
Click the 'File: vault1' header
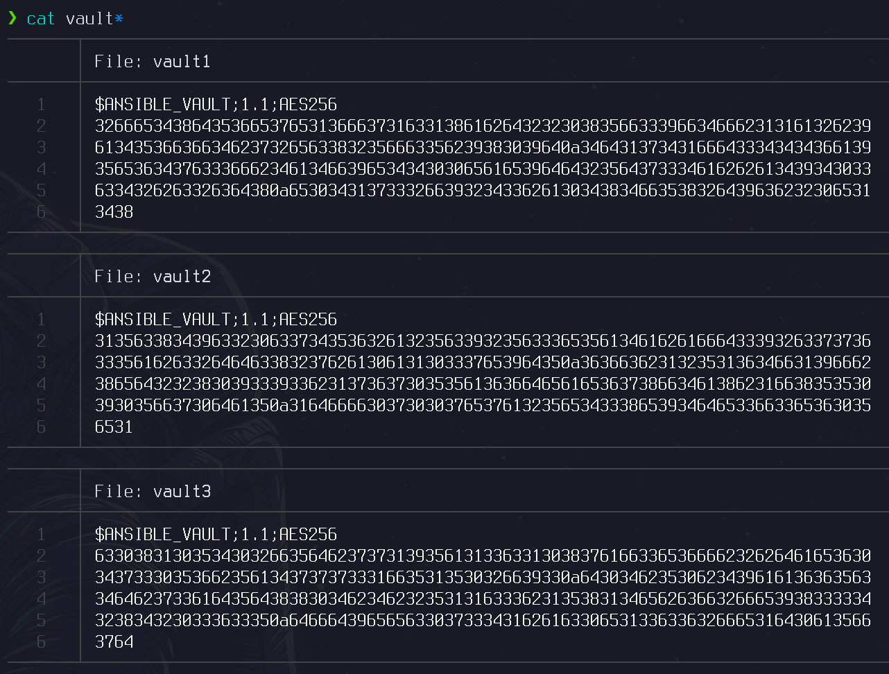pos(153,62)
